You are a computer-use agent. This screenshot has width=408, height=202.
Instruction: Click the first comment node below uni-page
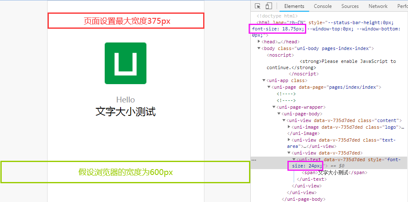click(x=286, y=94)
